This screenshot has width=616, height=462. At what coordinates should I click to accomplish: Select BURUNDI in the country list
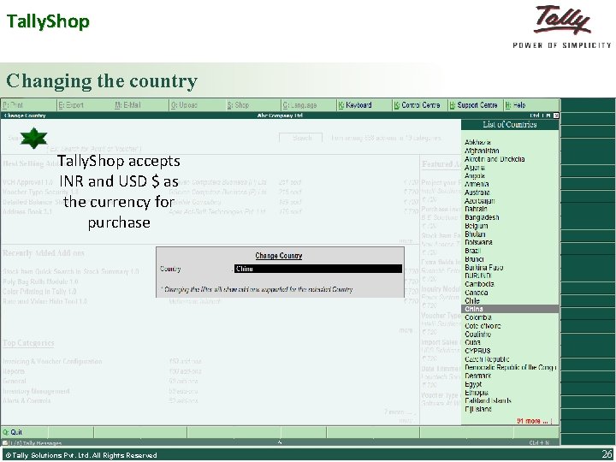[477, 275]
